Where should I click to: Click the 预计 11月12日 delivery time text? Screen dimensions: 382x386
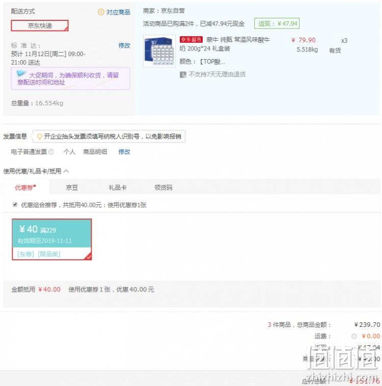click(x=48, y=58)
